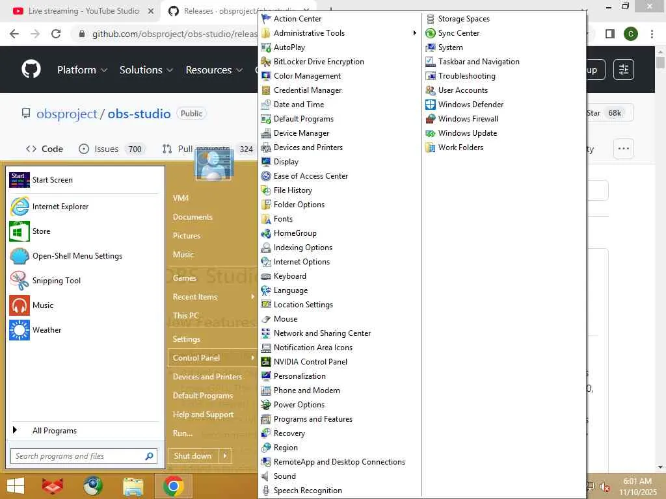Image resolution: width=666 pixels, height=499 pixels.
Task: Open the Issues tab on GitHub
Action: (x=111, y=149)
